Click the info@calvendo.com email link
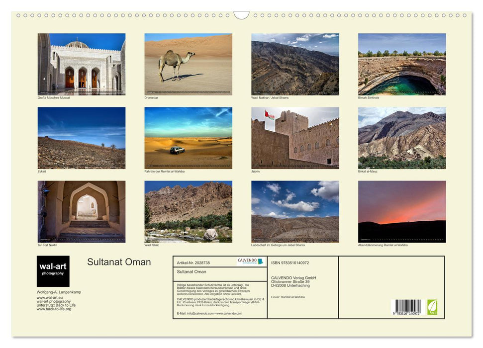Viewport: 483px width, 348px height. click(x=199, y=313)
